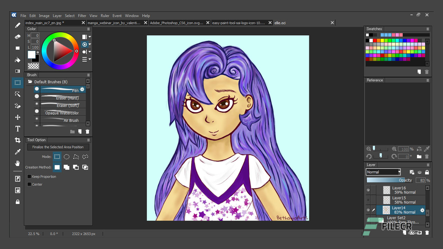The height and width of the screenshot is (249, 443).
Task: Choose the Fill bucket tool
Action: click(18, 60)
